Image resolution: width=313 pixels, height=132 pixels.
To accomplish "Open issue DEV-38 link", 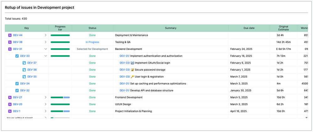I will tap(18, 42).
